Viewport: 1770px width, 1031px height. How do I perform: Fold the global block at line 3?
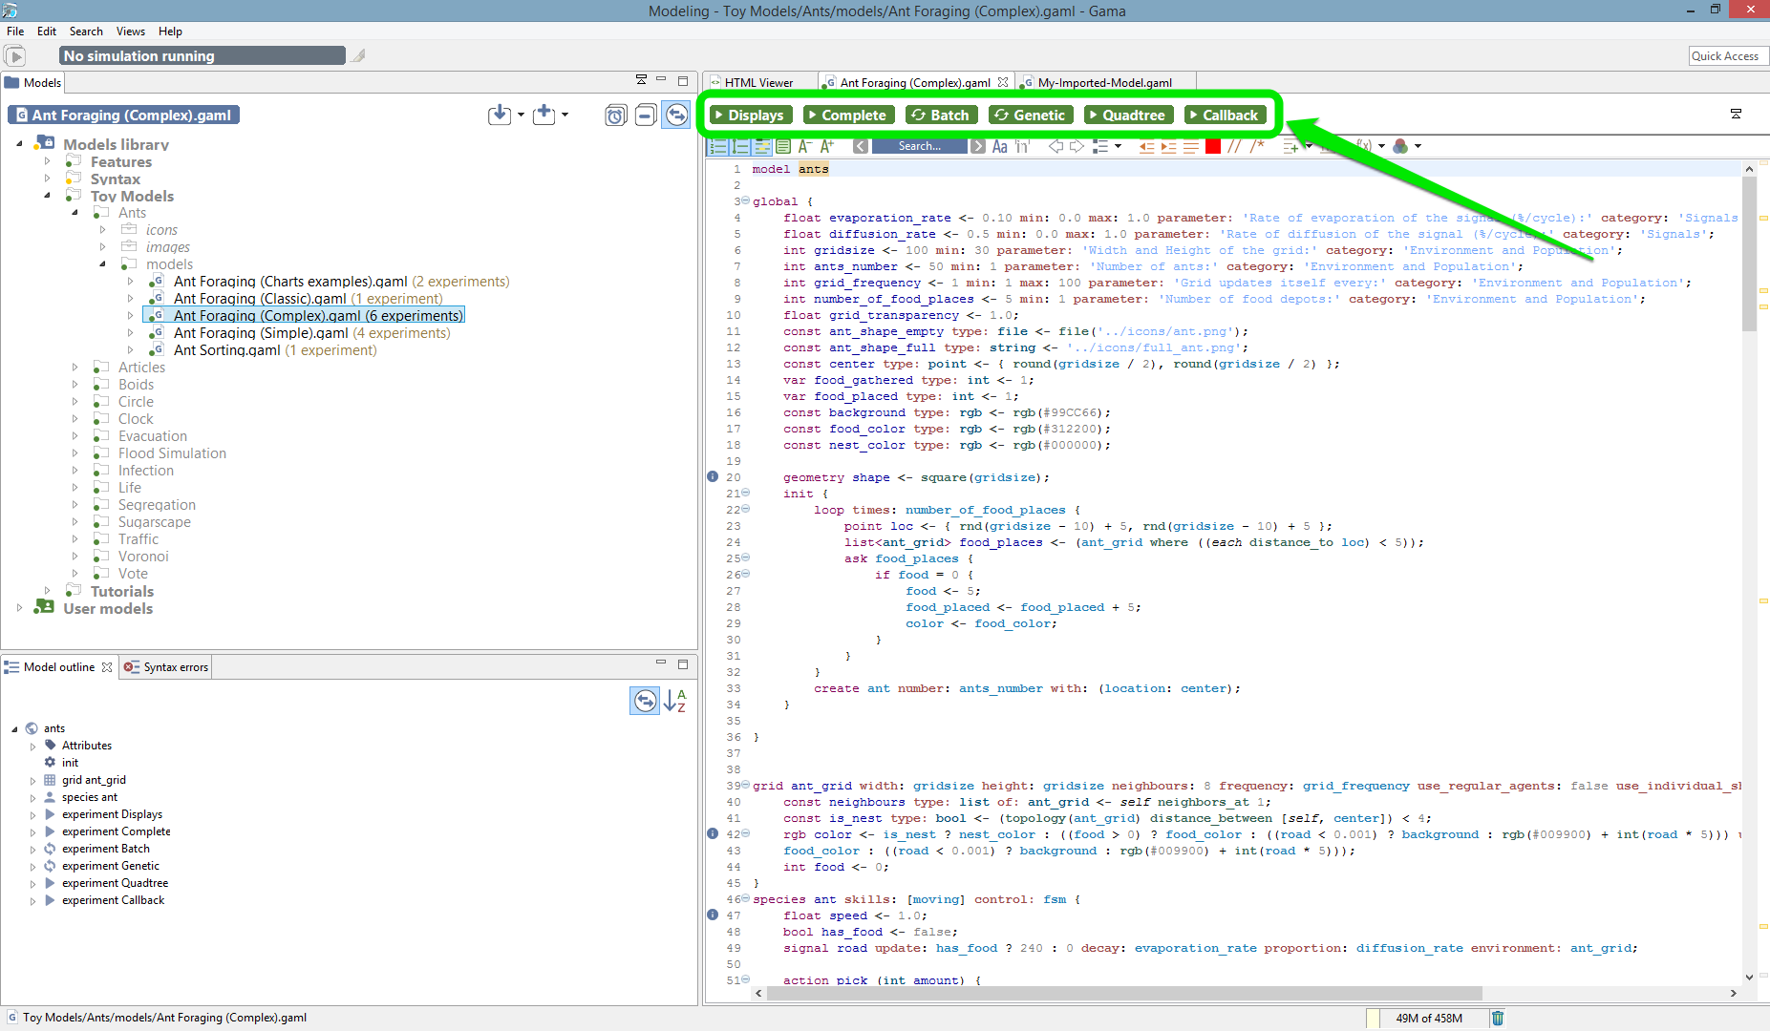(746, 200)
